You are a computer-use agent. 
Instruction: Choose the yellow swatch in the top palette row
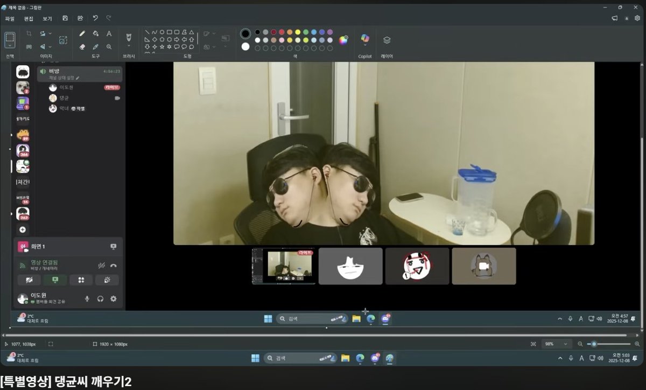coord(298,32)
